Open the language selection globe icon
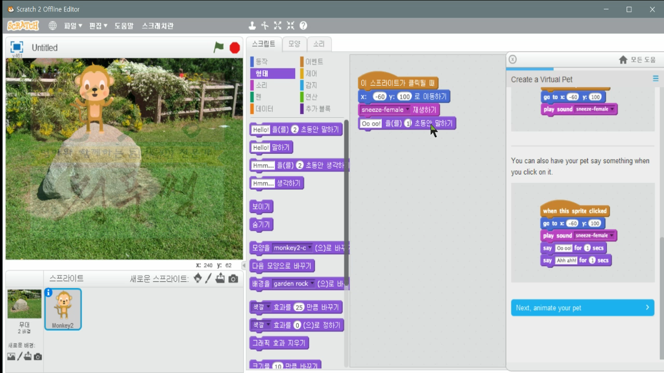 (x=52, y=25)
